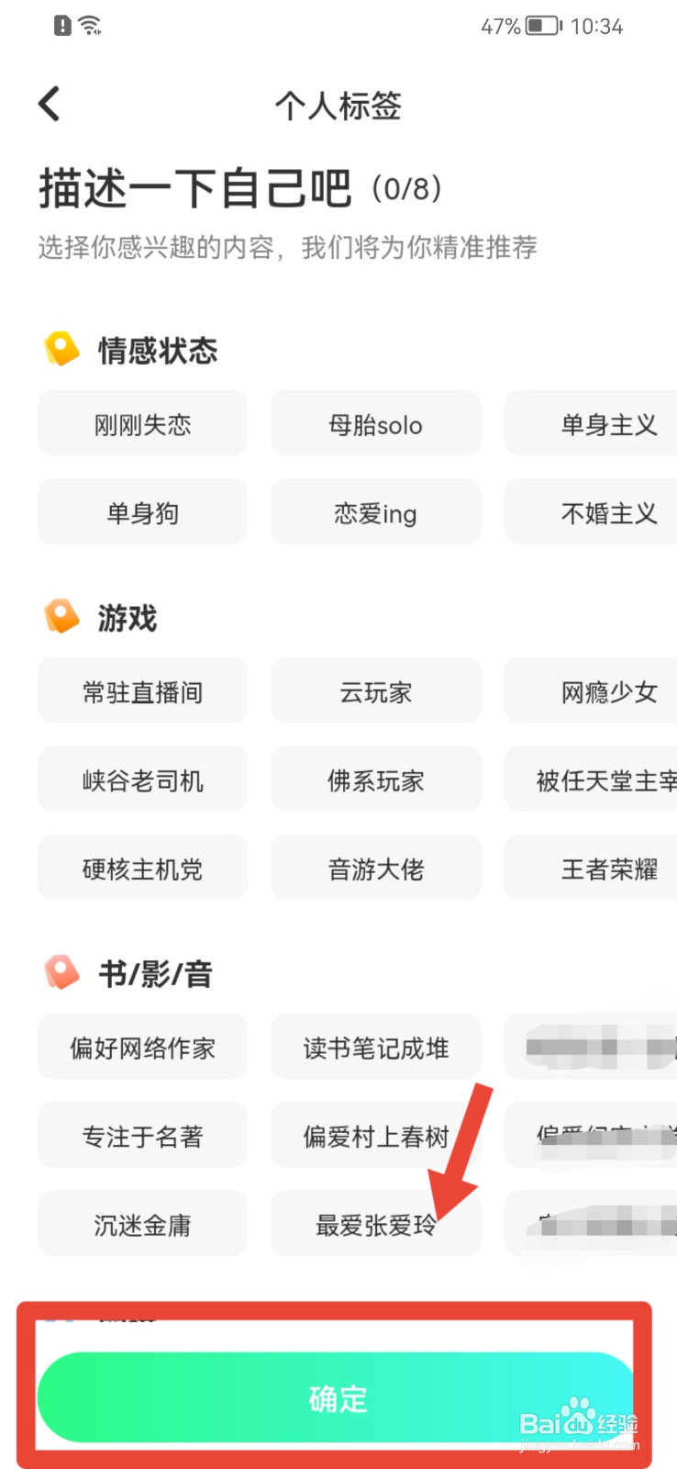Choose the 单身狗 tag
Viewport: 677px width, 1469px height.
(x=142, y=511)
